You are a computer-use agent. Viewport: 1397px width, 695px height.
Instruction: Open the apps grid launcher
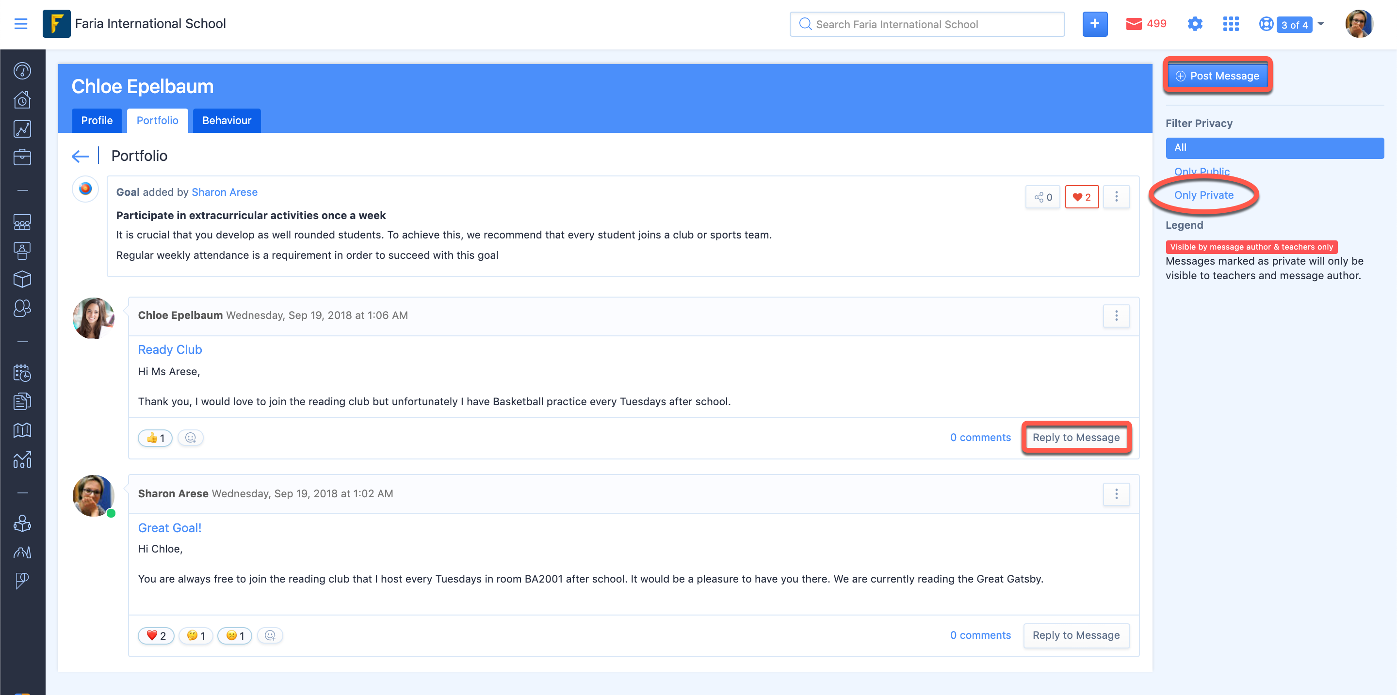[x=1231, y=24]
